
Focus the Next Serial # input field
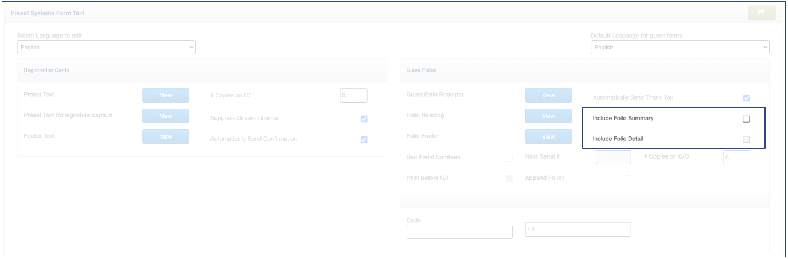[613, 157]
